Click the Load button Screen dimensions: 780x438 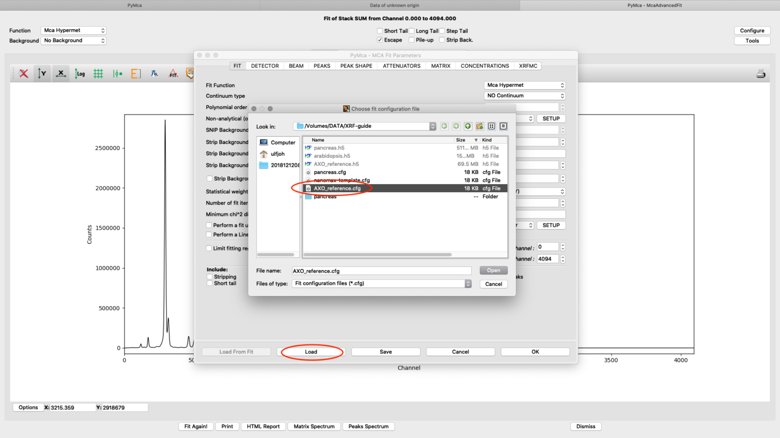(x=310, y=351)
